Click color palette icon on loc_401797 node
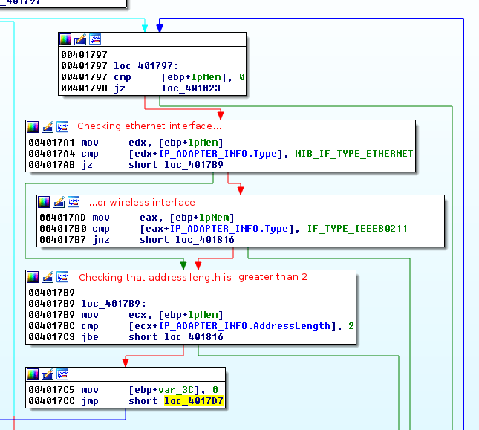Screen dimensions: 479x430 [65, 39]
